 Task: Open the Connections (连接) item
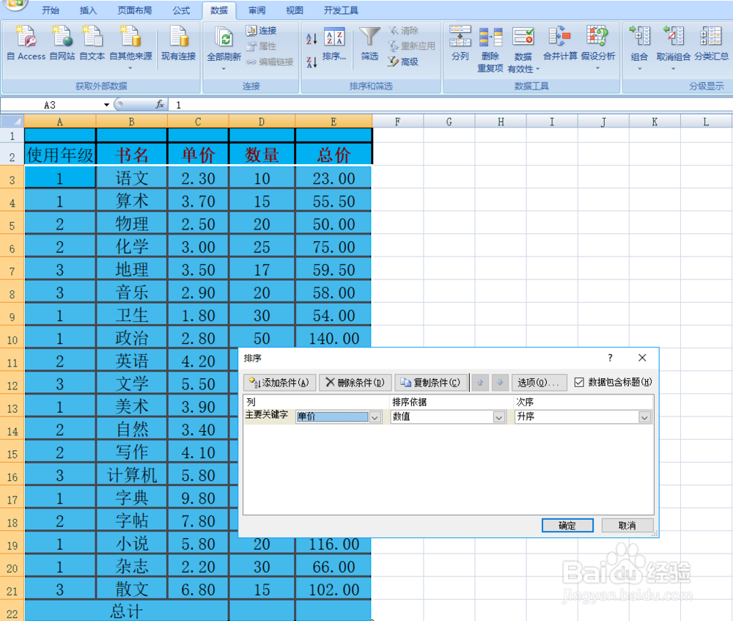pos(262,31)
